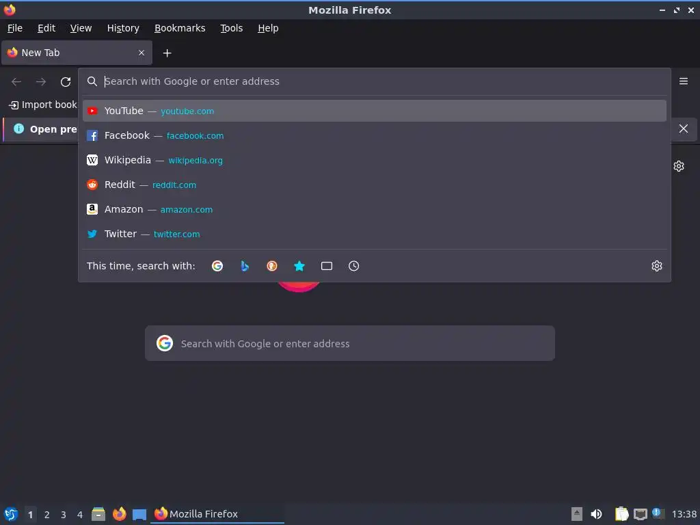Select Mozilla Firefox taskbar window button

click(217, 514)
